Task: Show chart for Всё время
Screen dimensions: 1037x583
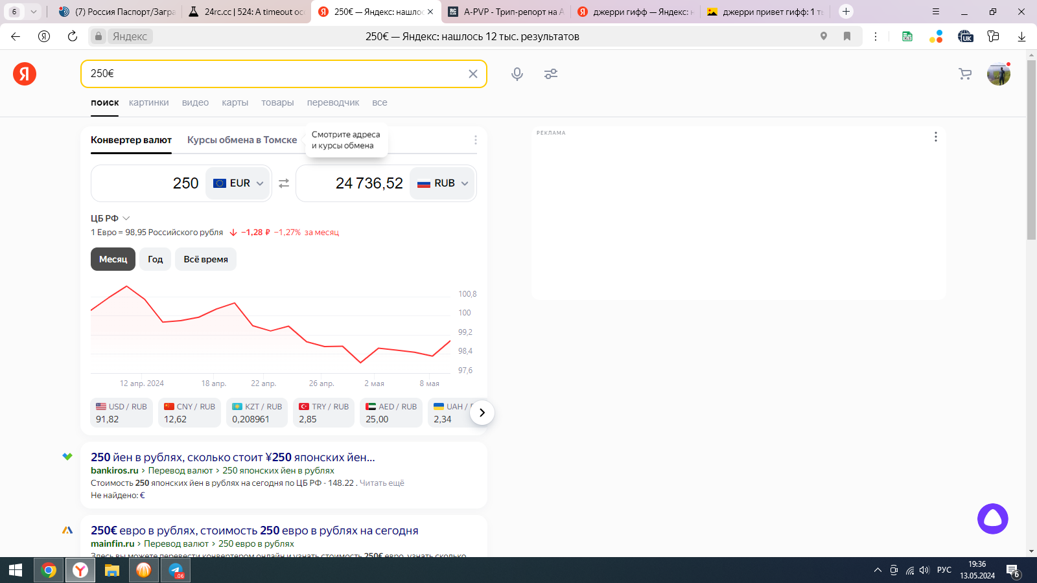Action: coord(205,259)
